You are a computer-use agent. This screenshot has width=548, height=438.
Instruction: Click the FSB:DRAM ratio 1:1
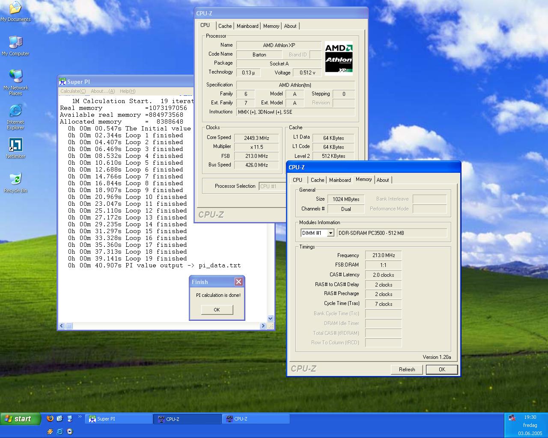(383, 265)
